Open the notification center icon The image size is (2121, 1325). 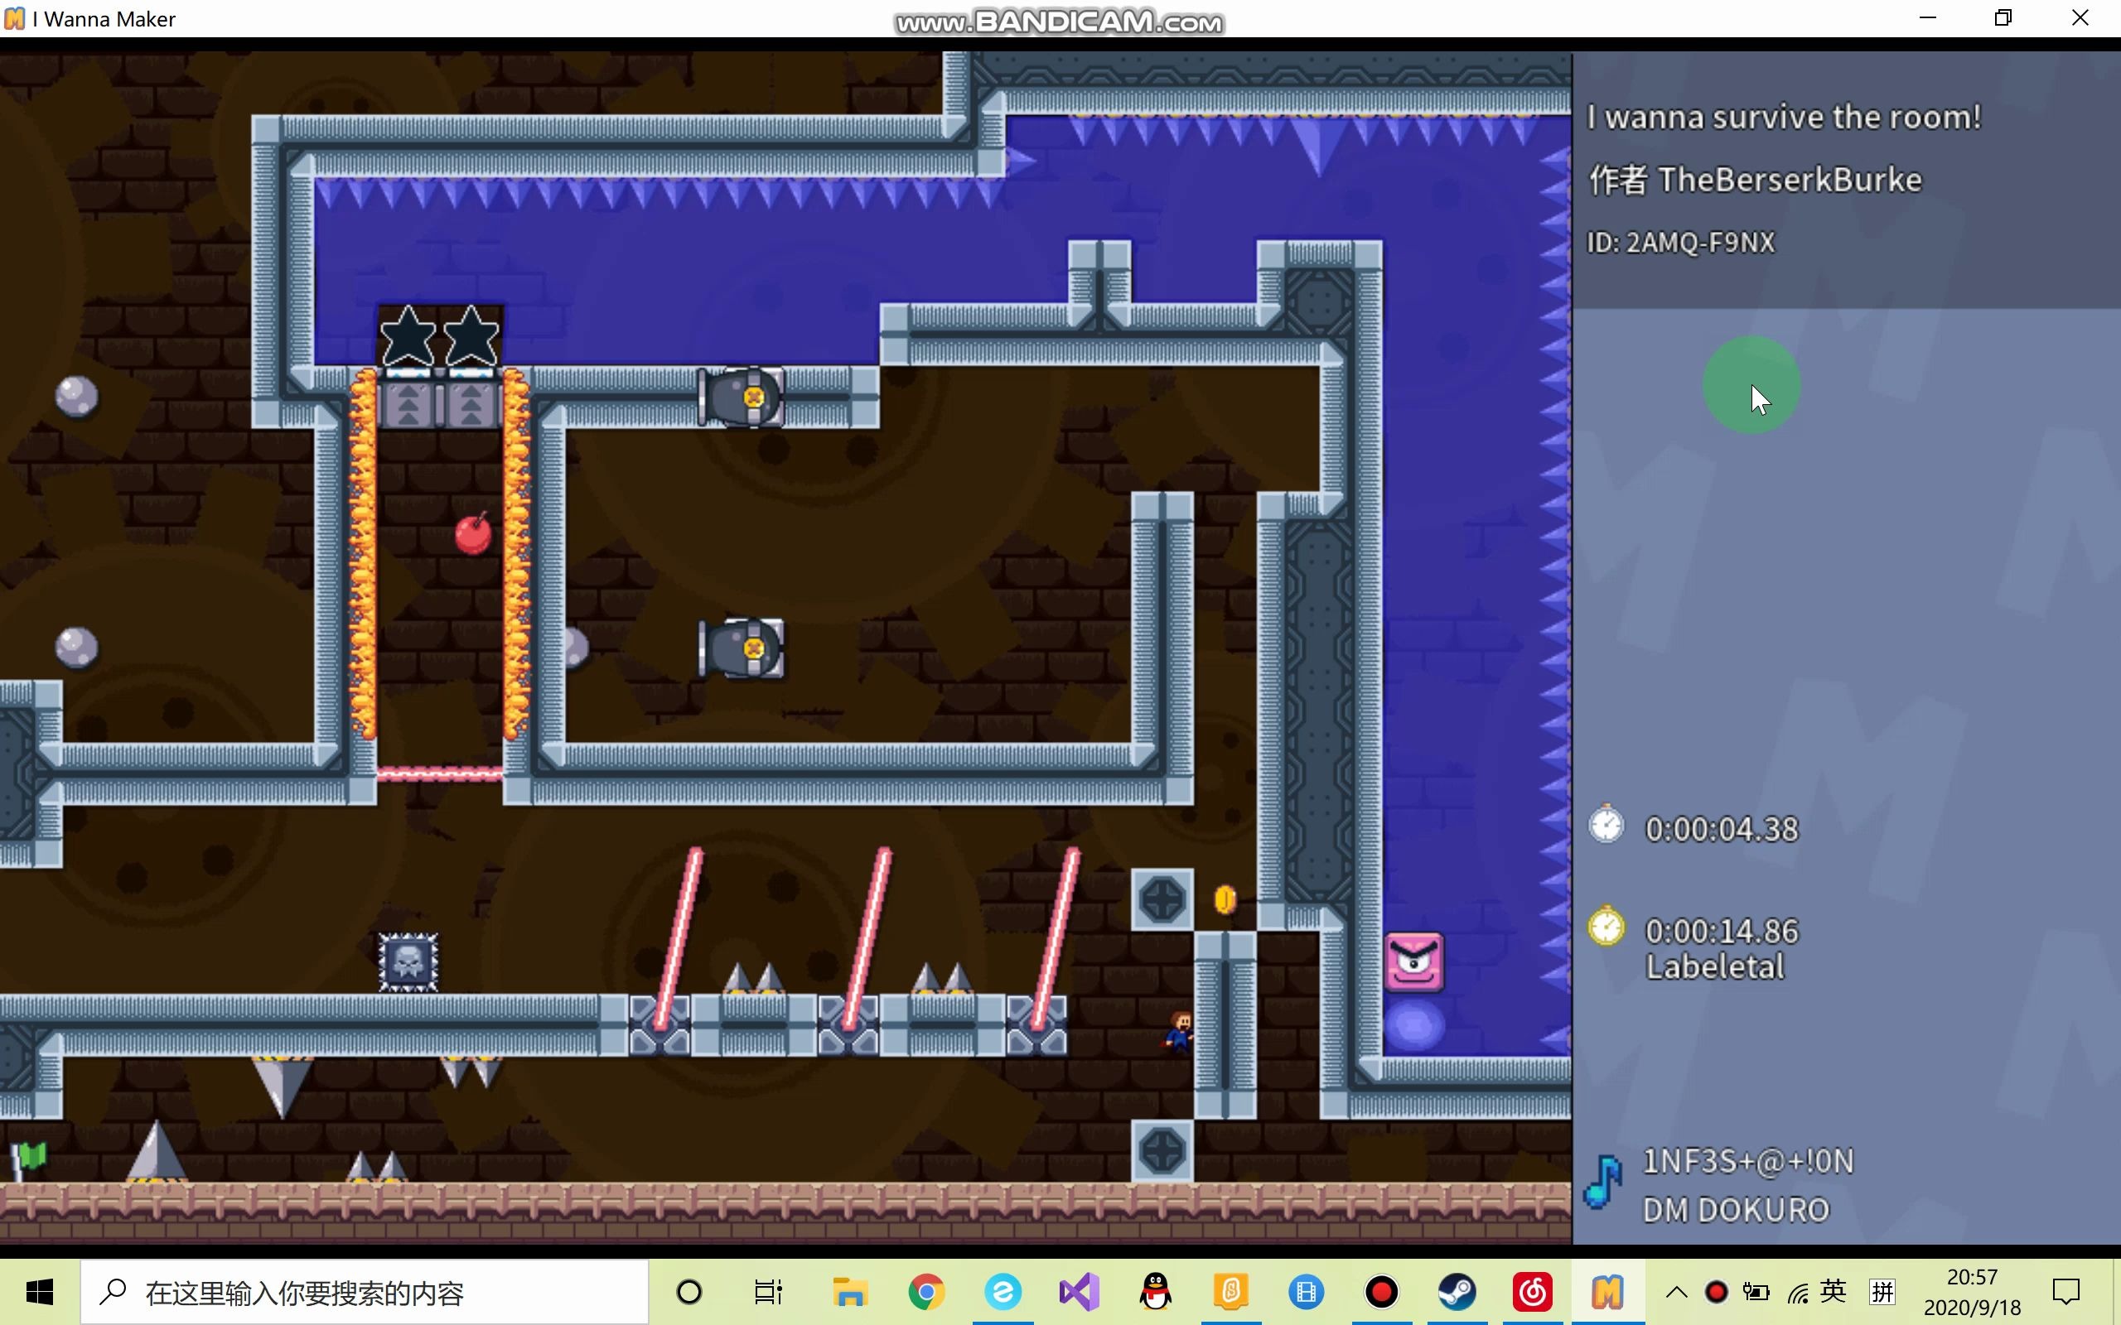(x=2066, y=1292)
